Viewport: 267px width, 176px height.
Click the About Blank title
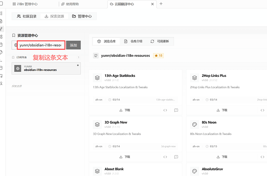[114, 169]
